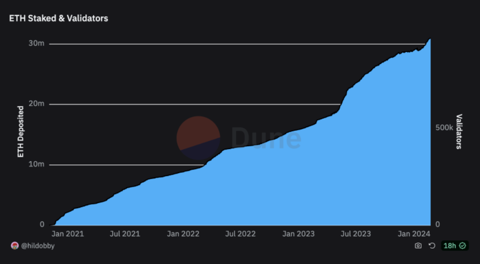
Task: Click the Jan 2022 x-axis label
Action: (x=183, y=234)
